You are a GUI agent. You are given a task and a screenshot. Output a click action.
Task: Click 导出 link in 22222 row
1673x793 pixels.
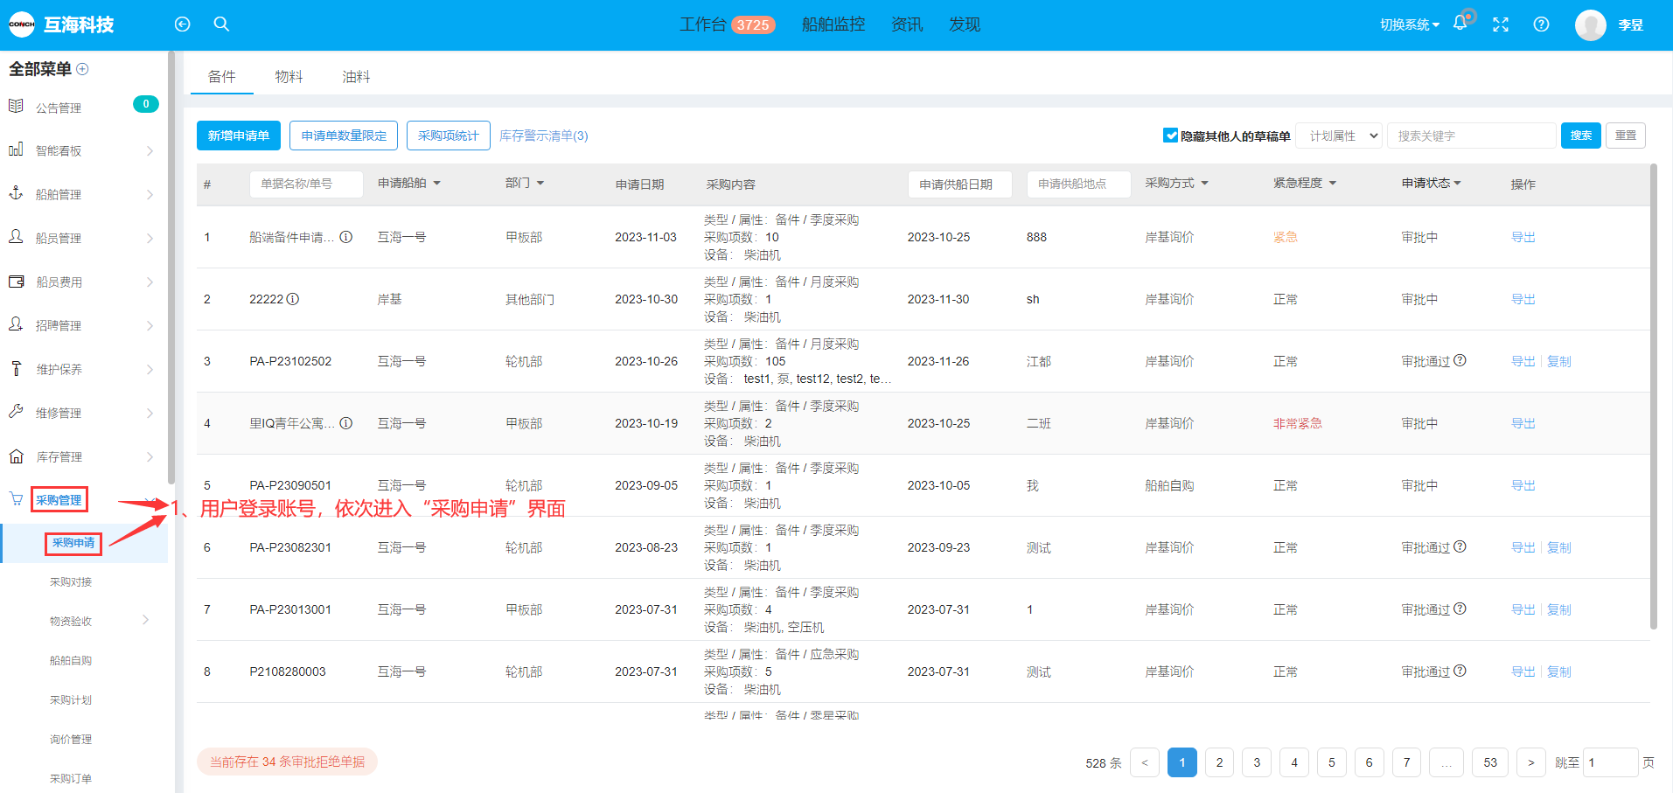click(x=1523, y=299)
